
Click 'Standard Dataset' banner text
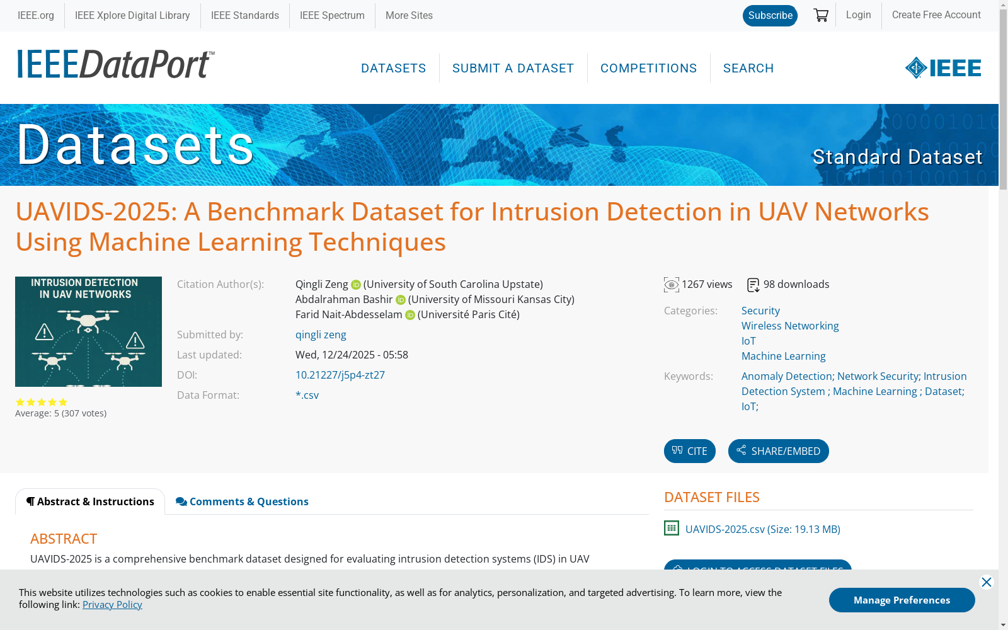[x=897, y=157]
